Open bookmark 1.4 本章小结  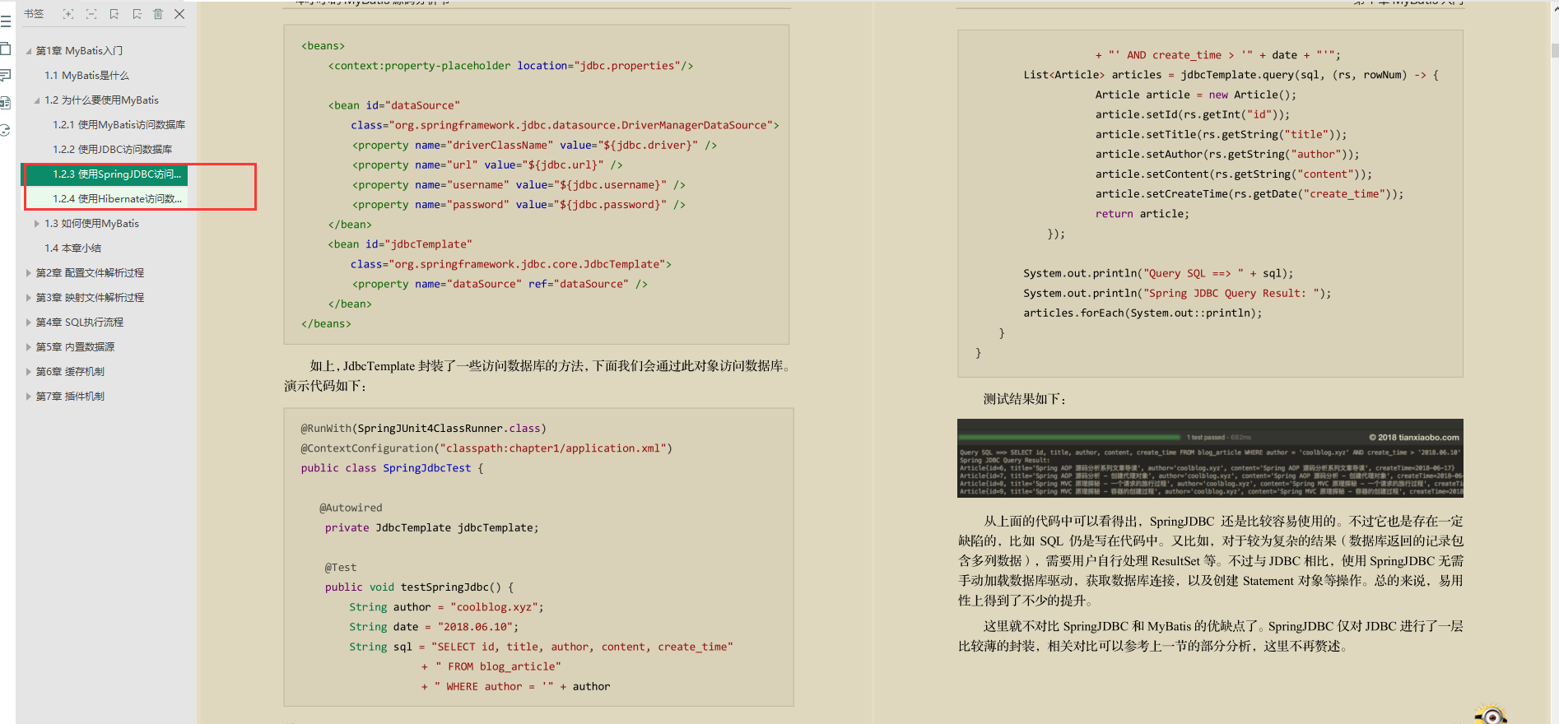pyautogui.click(x=73, y=248)
